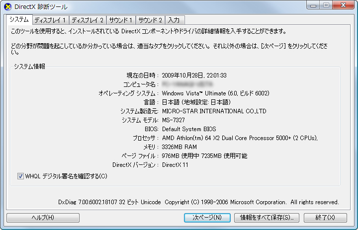This screenshot has height=230, width=358.
Task: Click the オペレーティング システム label
Action: click(x=129, y=93)
